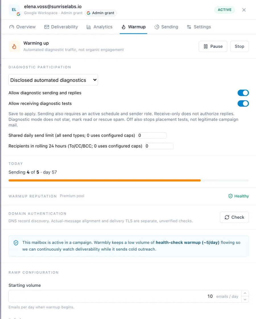Click the Google G logo in Admin grant badge
The height and width of the screenshot is (319, 256).
coord(88,13)
